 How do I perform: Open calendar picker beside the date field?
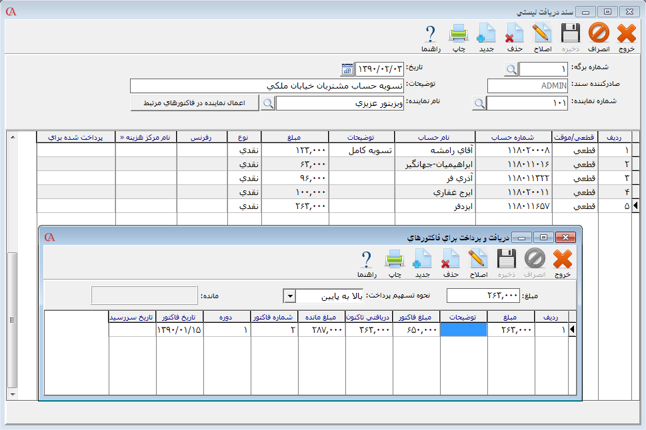click(x=347, y=69)
